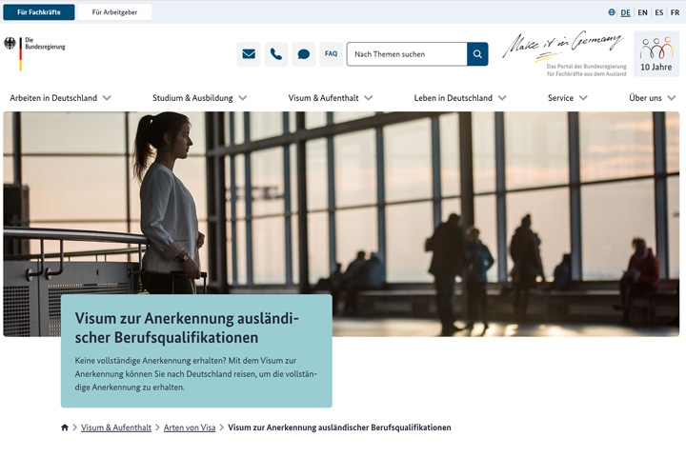Expand Leben in Deutschland menu

460,98
